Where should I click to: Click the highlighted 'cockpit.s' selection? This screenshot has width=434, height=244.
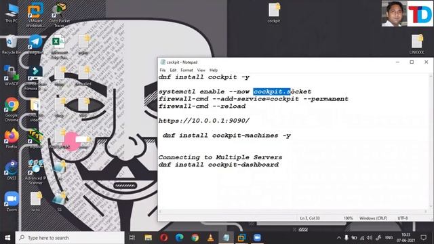coord(272,91)
